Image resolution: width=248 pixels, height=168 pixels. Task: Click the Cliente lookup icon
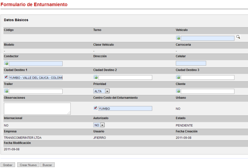pyautogui.click(x=178, y=91)
